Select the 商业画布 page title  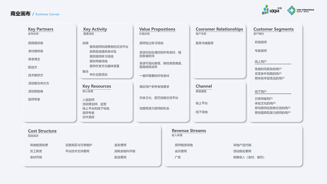pos(20,14)
